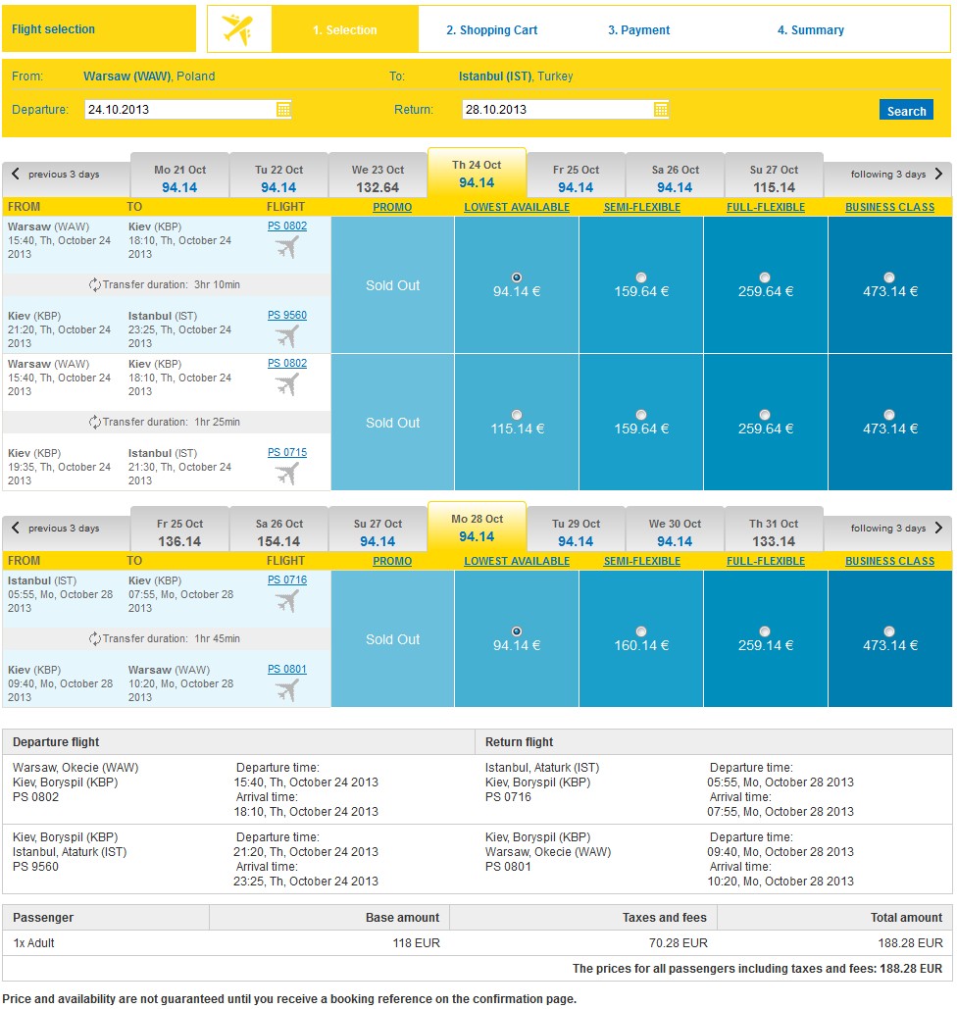Click the Departure date input field
This screenshot has width=957, height=1009.
[180, 110]
